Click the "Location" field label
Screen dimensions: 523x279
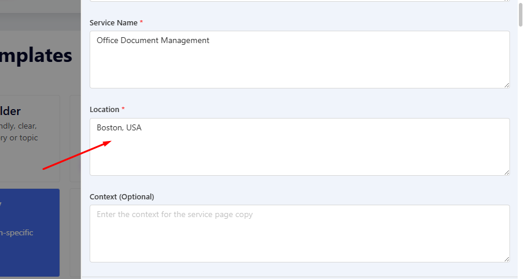tap(104, 110)
